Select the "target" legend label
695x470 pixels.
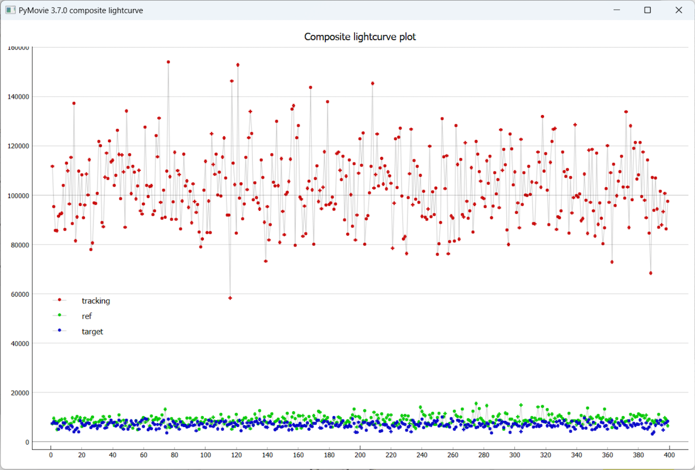(92, 332)
